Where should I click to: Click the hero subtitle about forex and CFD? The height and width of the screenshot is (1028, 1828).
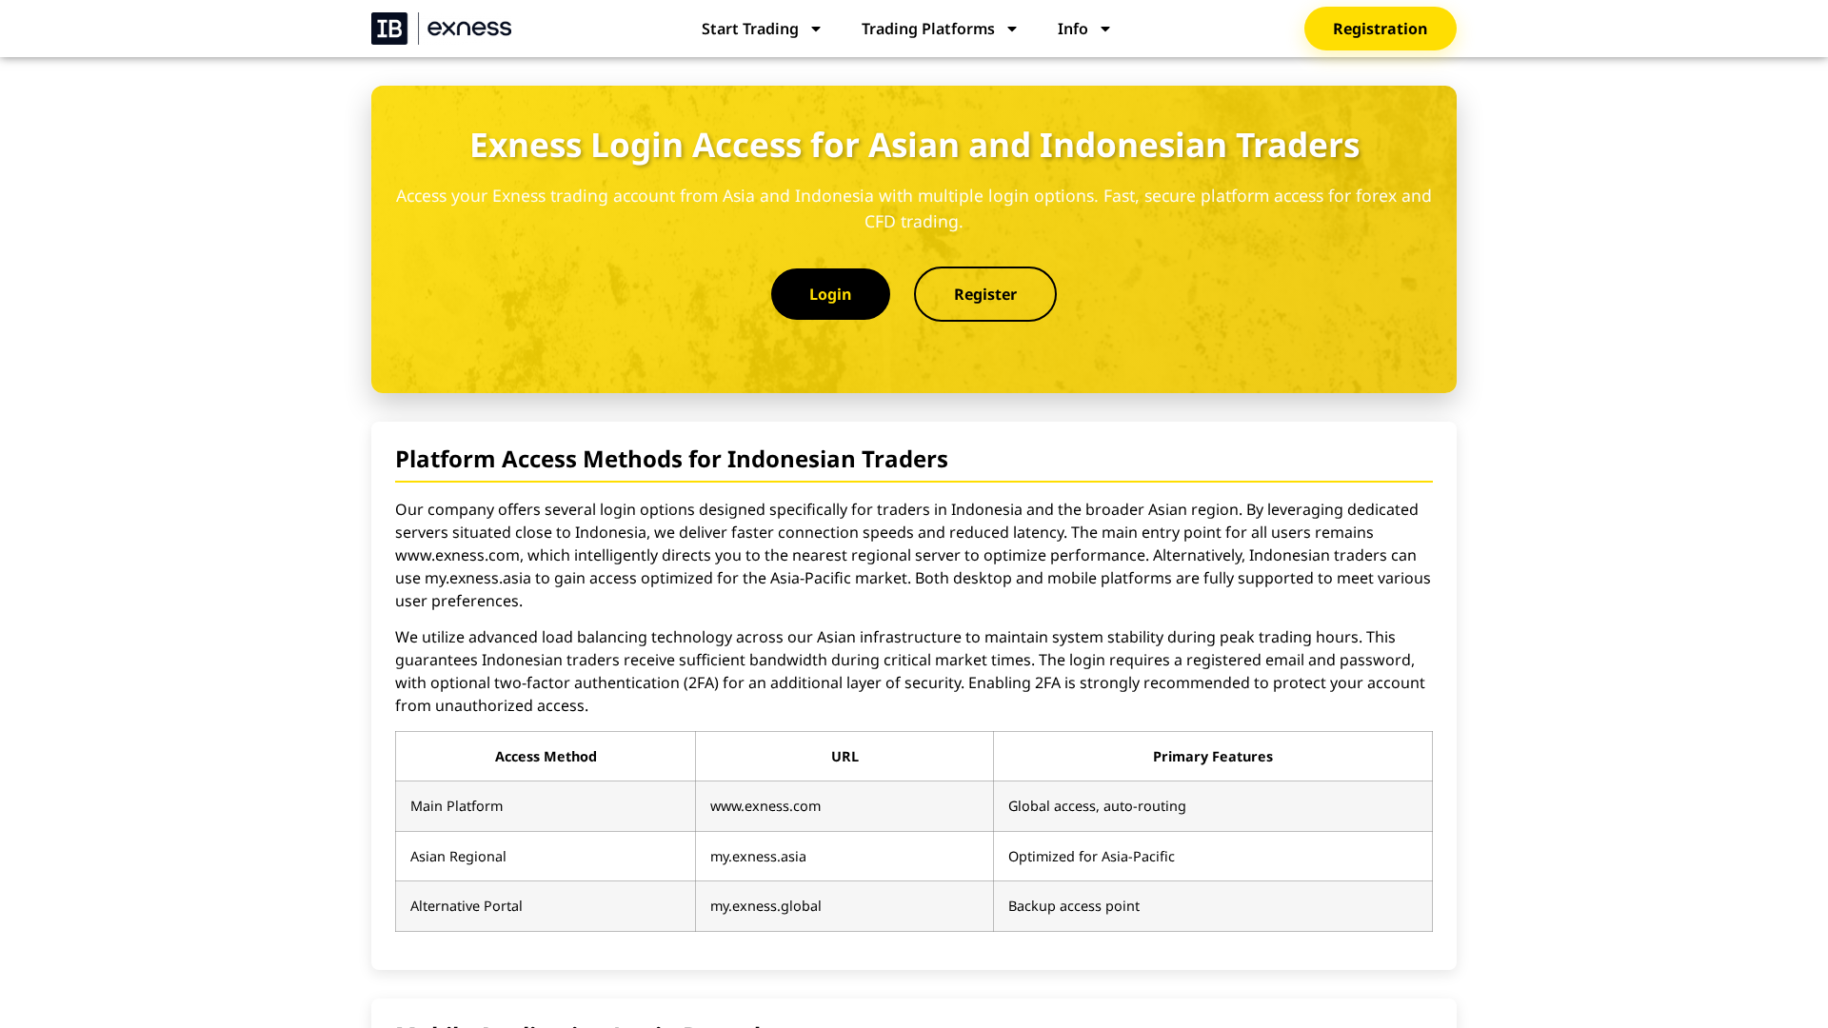(914, 208)
